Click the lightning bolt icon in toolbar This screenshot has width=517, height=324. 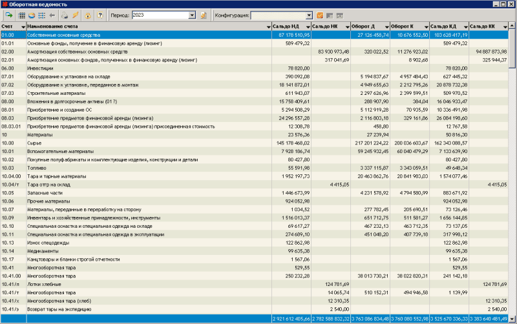pyautogui.click(x=76, y=14)
